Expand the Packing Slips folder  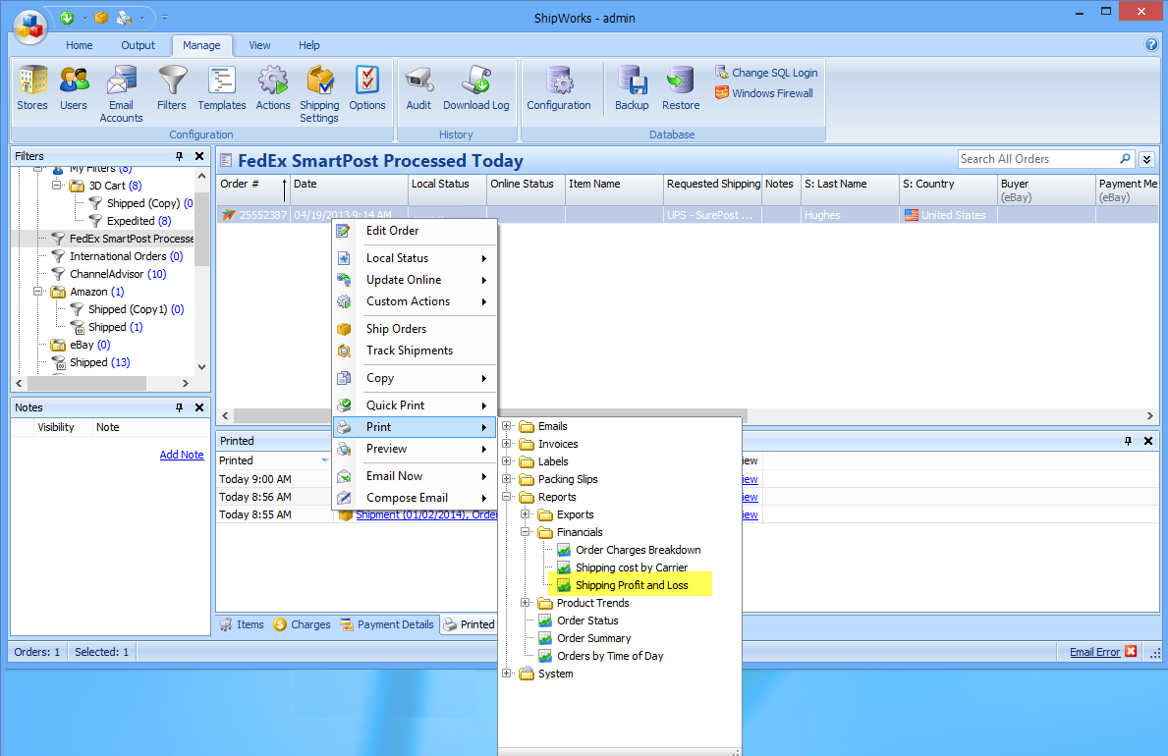pos(507,479)
